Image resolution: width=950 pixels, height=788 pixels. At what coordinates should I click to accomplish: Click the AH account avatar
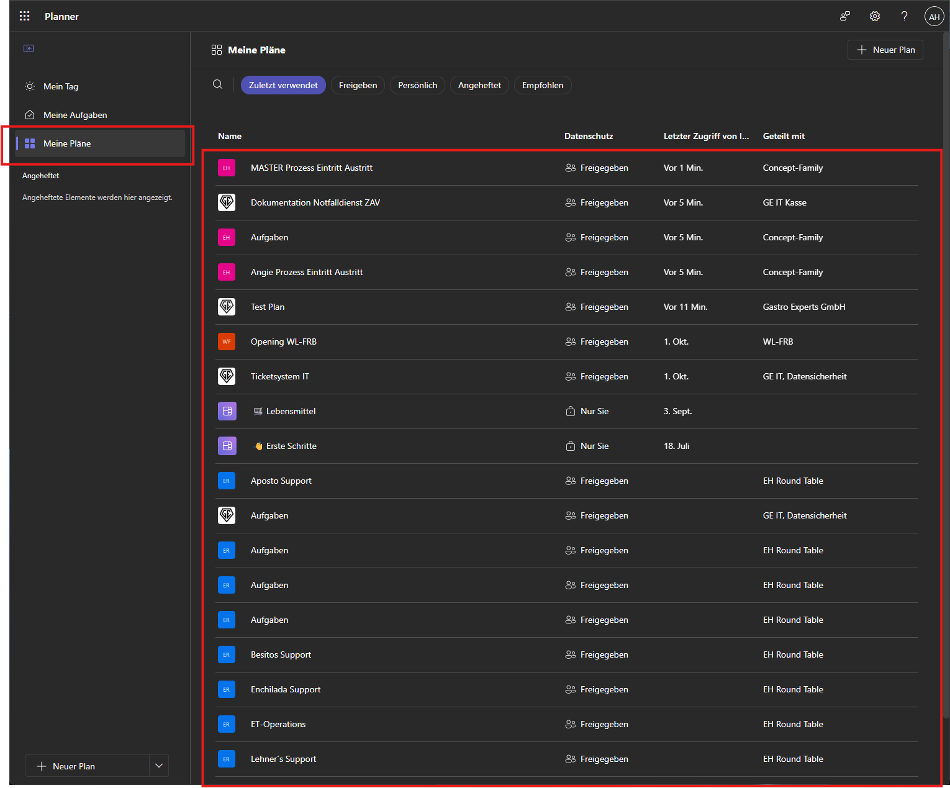(x=934, y=17)
